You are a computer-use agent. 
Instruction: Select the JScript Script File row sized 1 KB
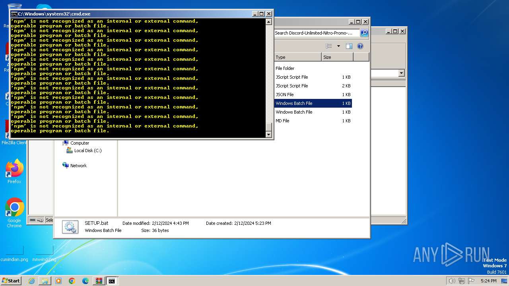313,77
